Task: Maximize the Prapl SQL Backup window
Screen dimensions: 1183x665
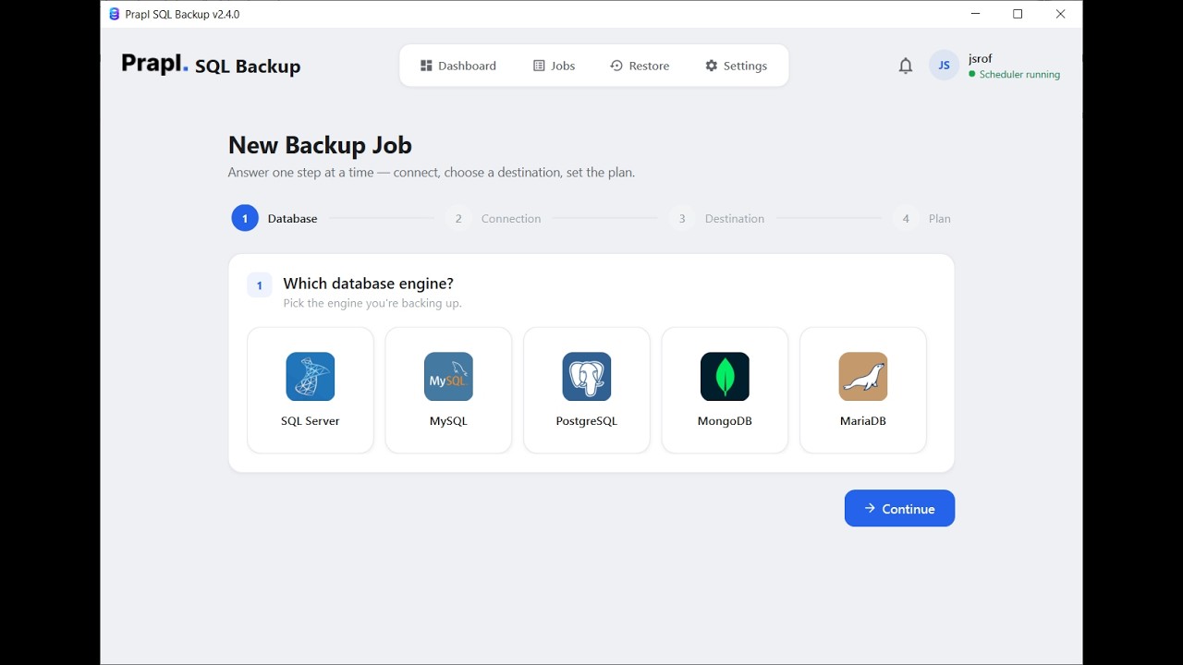Action: (x=1018, y=14)
